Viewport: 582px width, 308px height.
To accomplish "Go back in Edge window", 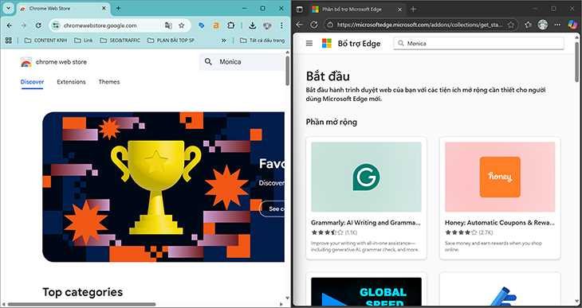I will pos(300,25).
